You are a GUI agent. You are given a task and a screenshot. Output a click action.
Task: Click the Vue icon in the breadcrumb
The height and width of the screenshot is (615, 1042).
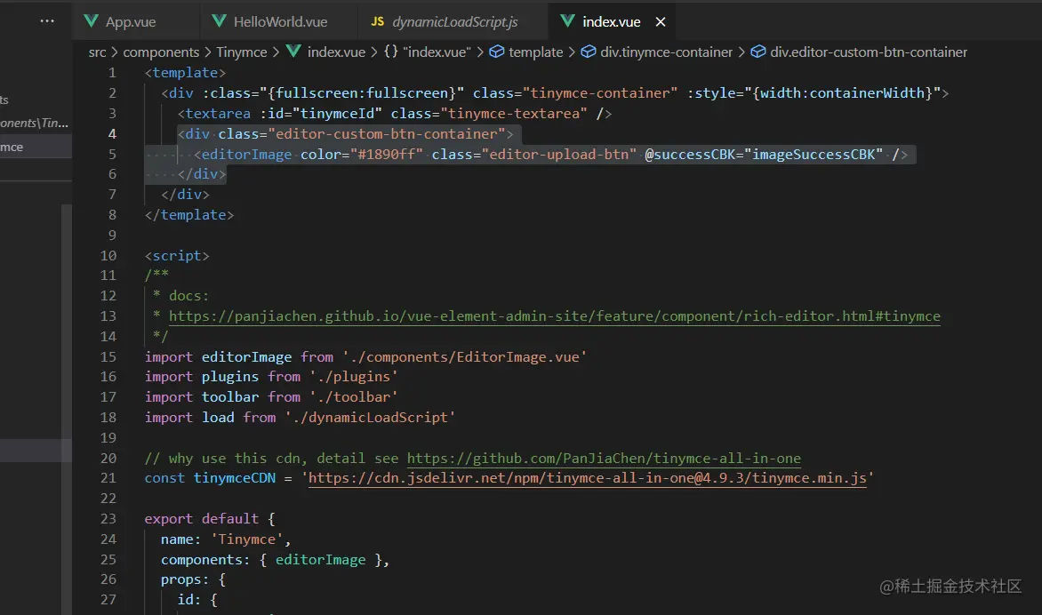pyautogui.click(x=293, y=52)
